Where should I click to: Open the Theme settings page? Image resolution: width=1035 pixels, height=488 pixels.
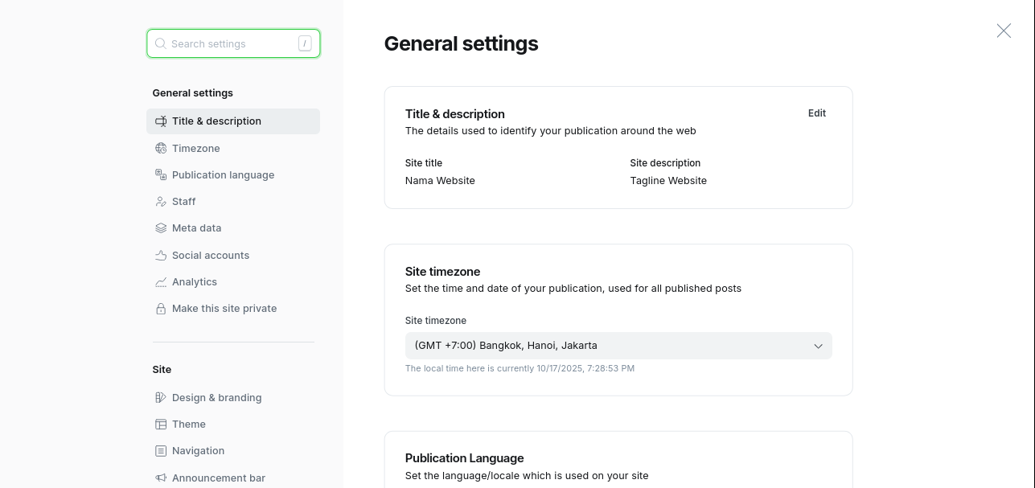pyautogui.click(x=188, y=424)
